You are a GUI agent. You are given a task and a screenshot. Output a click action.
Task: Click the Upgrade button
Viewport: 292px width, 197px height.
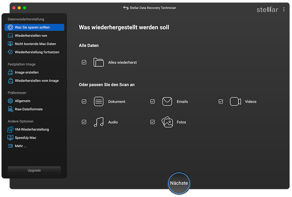pyautogui.click(x=34, y=170)
